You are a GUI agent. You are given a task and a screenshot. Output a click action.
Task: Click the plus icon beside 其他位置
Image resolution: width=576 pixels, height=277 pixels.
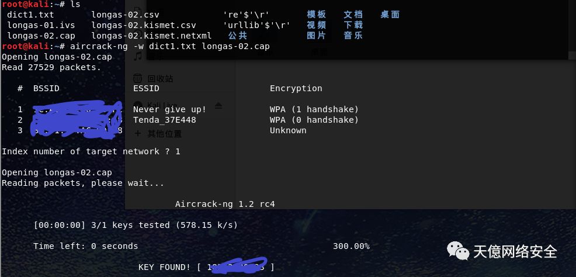[x=138, y=133]
